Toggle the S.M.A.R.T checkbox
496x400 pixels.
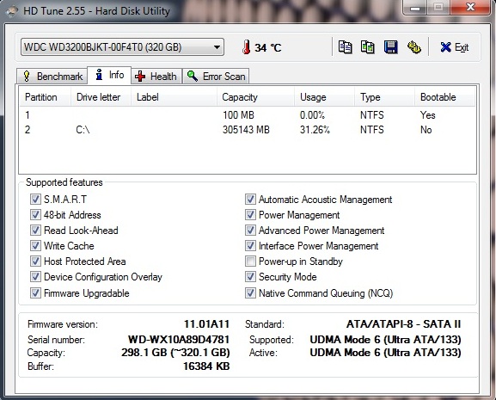(35, 200)
